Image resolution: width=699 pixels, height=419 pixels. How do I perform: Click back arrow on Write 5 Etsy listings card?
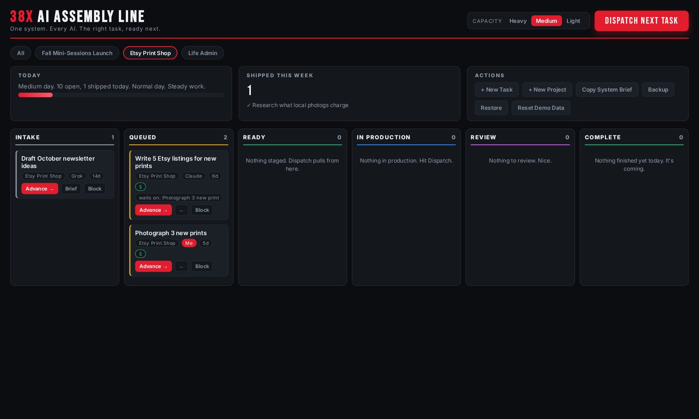(x=181, y=210)
